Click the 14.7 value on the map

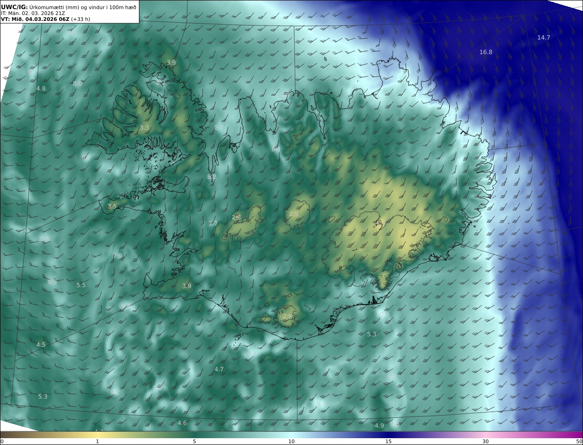pos(543,37)
